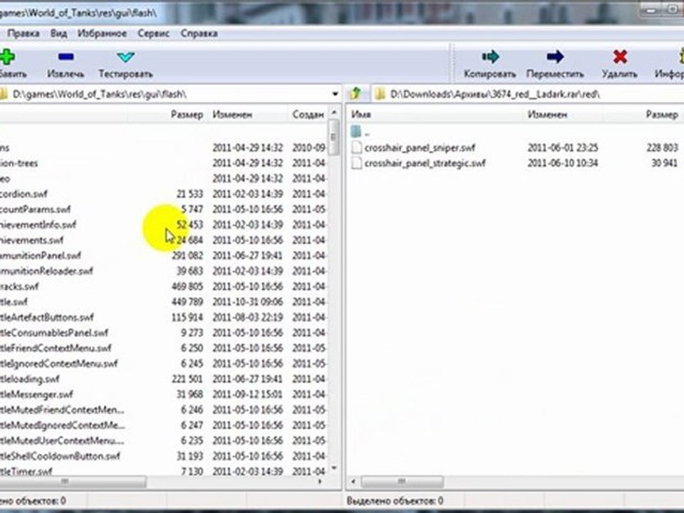Click folder icon in right panel path bar

[380, 94]
